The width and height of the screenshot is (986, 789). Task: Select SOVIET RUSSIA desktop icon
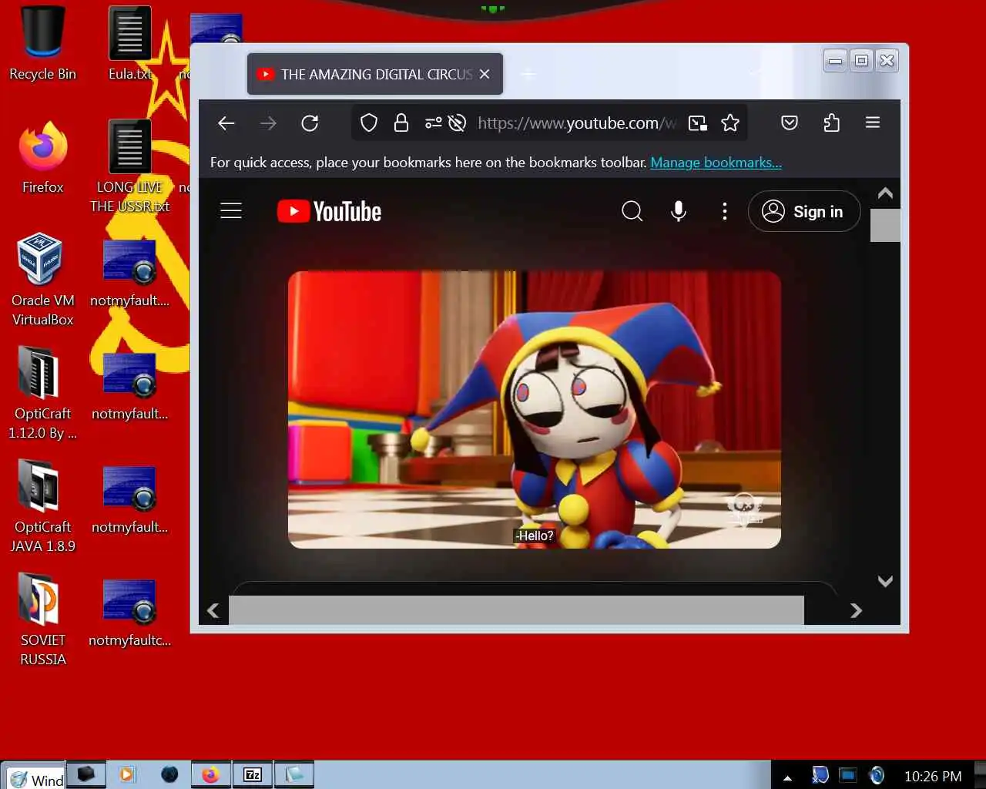pos(42,619)
